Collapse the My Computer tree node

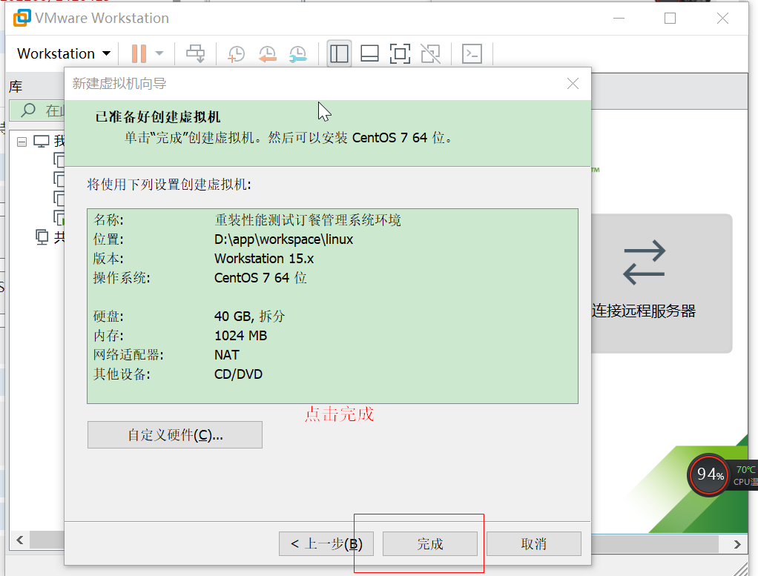click(22, 142)
